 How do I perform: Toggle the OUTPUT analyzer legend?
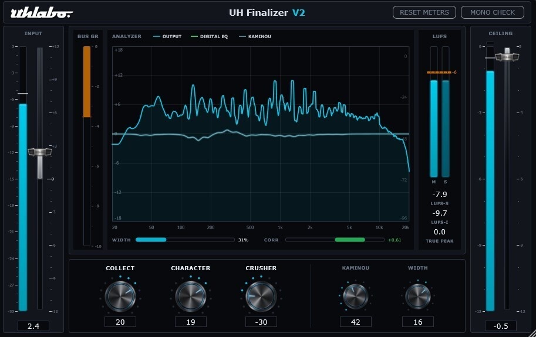click(167, 36)
